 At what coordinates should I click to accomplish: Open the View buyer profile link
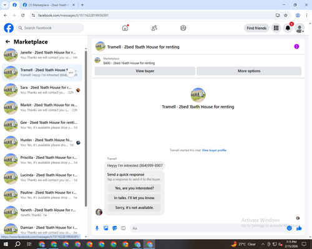tap(214, 150)
